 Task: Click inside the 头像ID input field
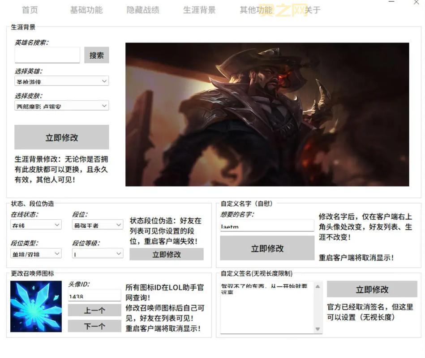94,295
